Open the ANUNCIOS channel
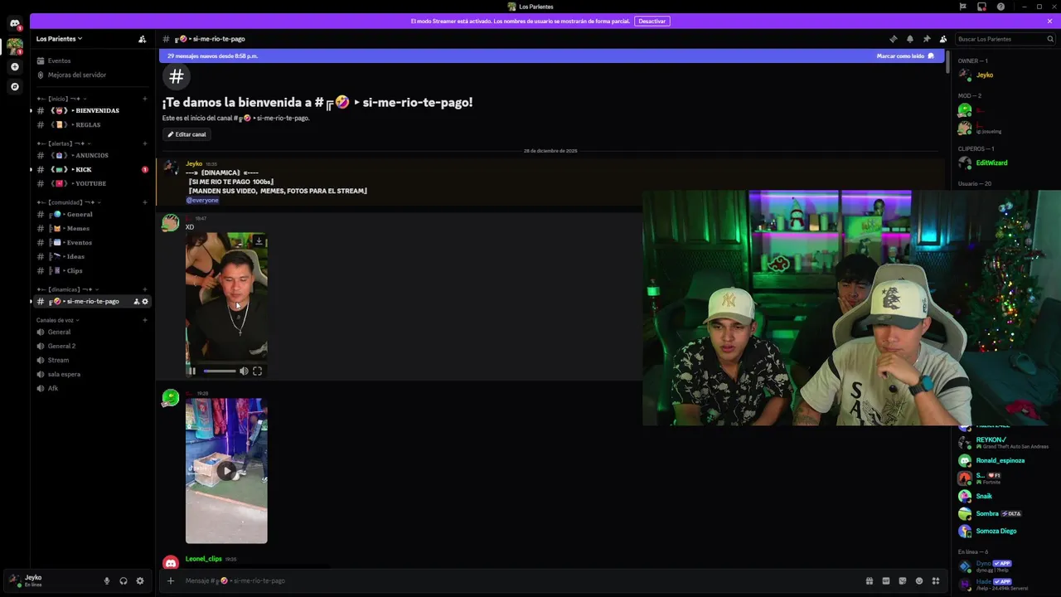The image size is (1061, 597). coord(91,156)
